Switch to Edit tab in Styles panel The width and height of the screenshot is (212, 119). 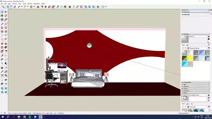[x=187, y=104]
